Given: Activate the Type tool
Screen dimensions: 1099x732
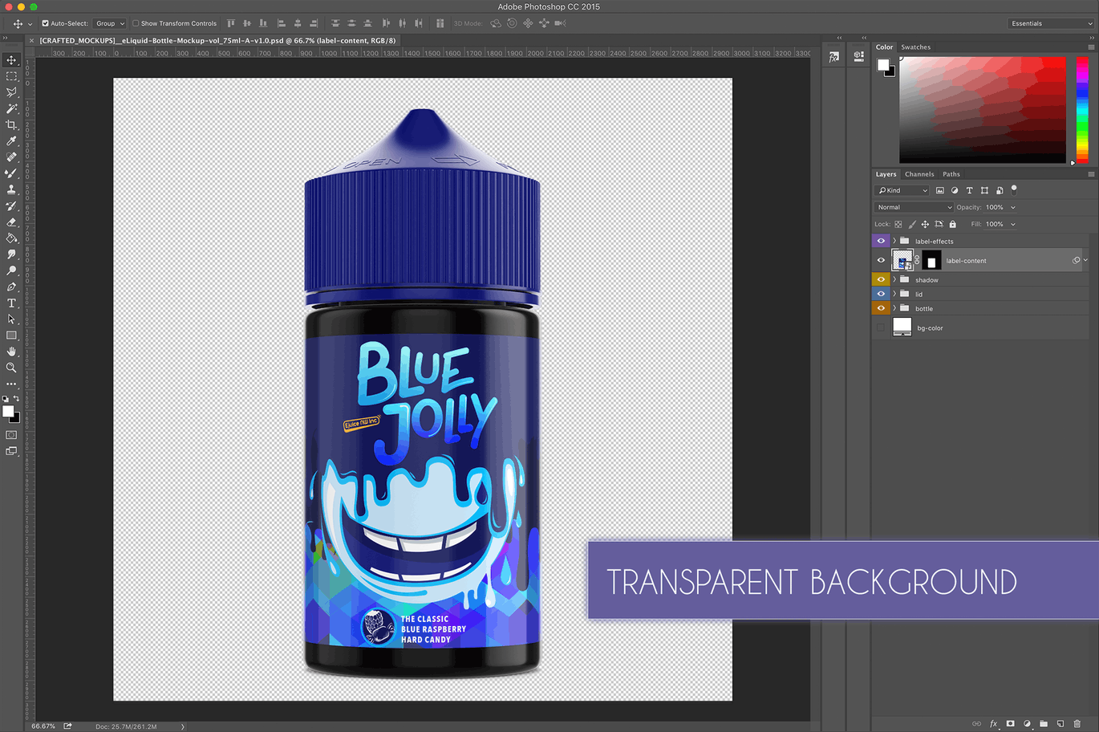Looking at the screenshot, I should (x=11, y=303).
